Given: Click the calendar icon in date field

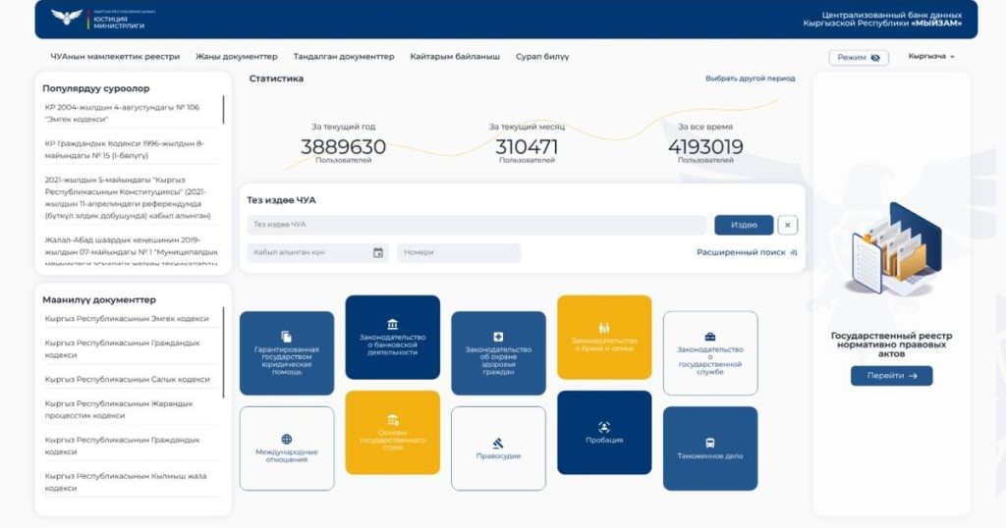Looking at the screenshot, I should coord(378,252).
